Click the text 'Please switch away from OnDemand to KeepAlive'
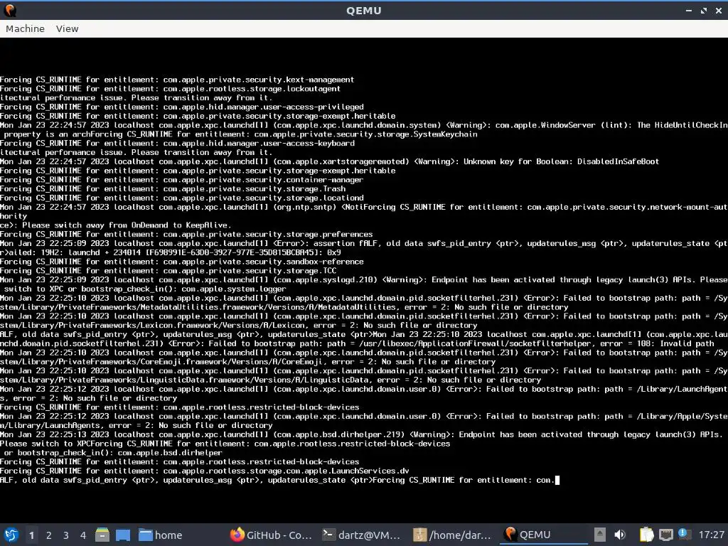The height and width of the screenshot is (546, 728). pyautogui.click(x=125, y=225)
